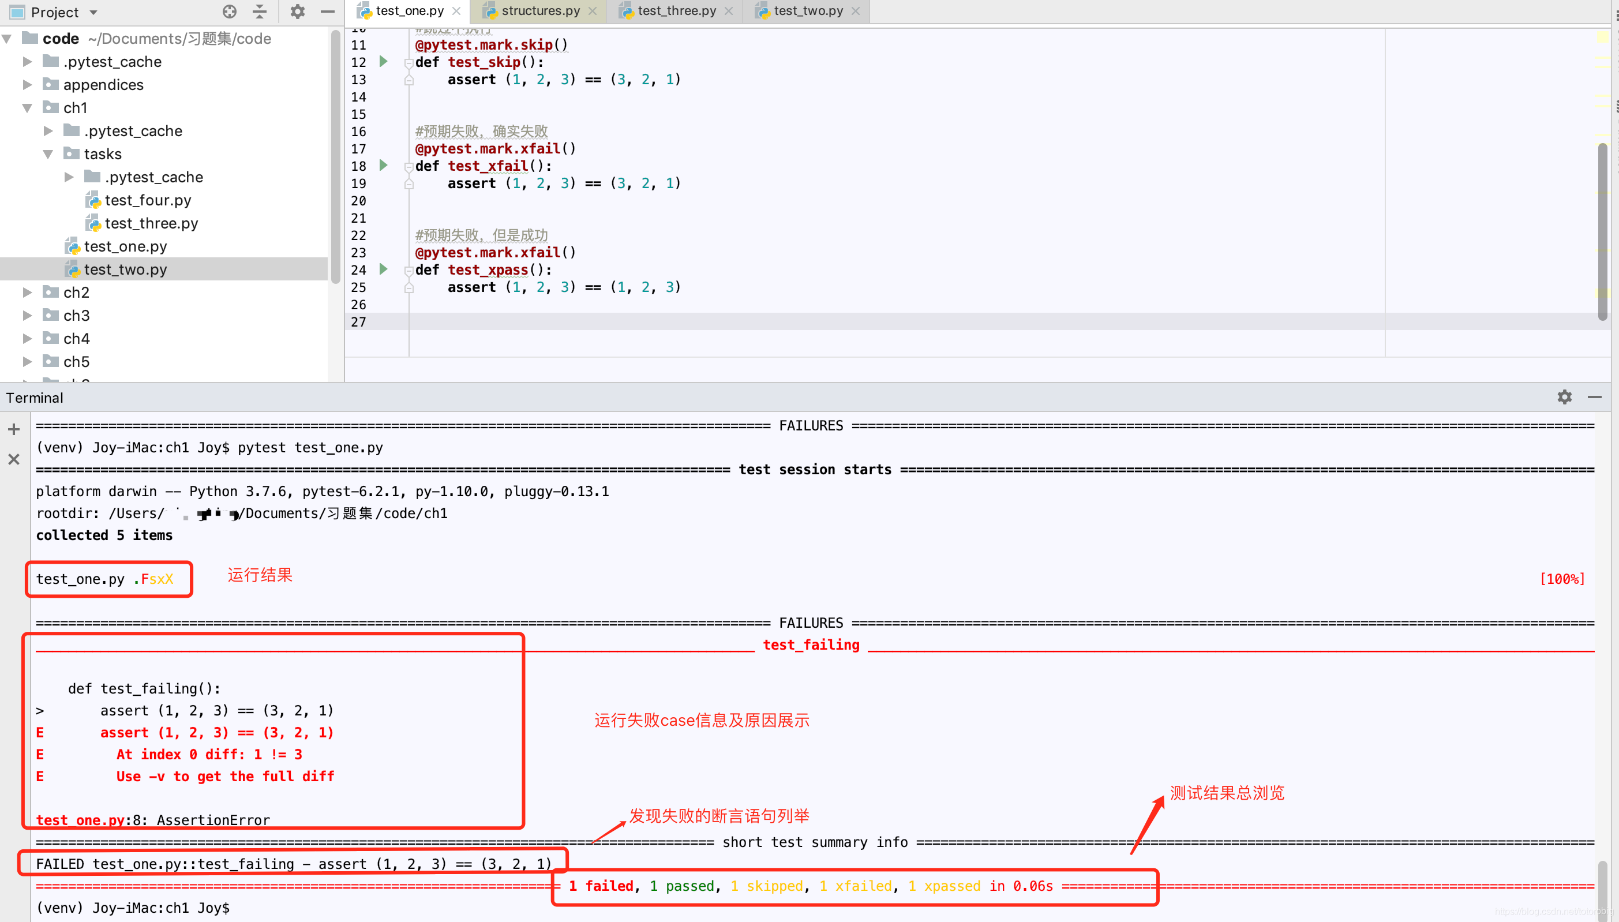Close the test_three.py tab

pyautogui.click(x=729, y=12)
